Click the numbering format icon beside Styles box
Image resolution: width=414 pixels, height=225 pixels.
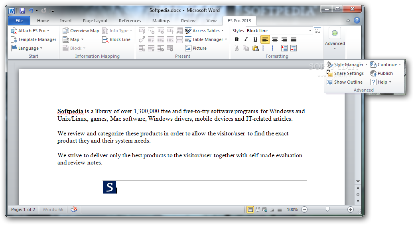pos(317,31)
